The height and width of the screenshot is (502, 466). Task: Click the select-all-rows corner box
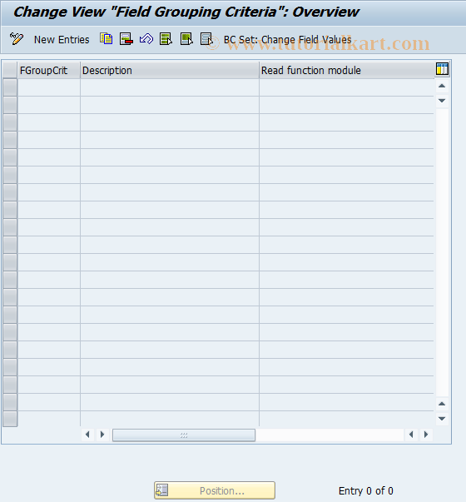[10, 70]
